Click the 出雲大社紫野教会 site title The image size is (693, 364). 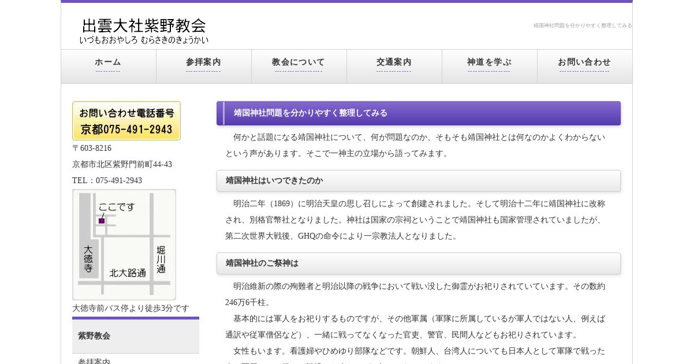[x=144, y=25]
